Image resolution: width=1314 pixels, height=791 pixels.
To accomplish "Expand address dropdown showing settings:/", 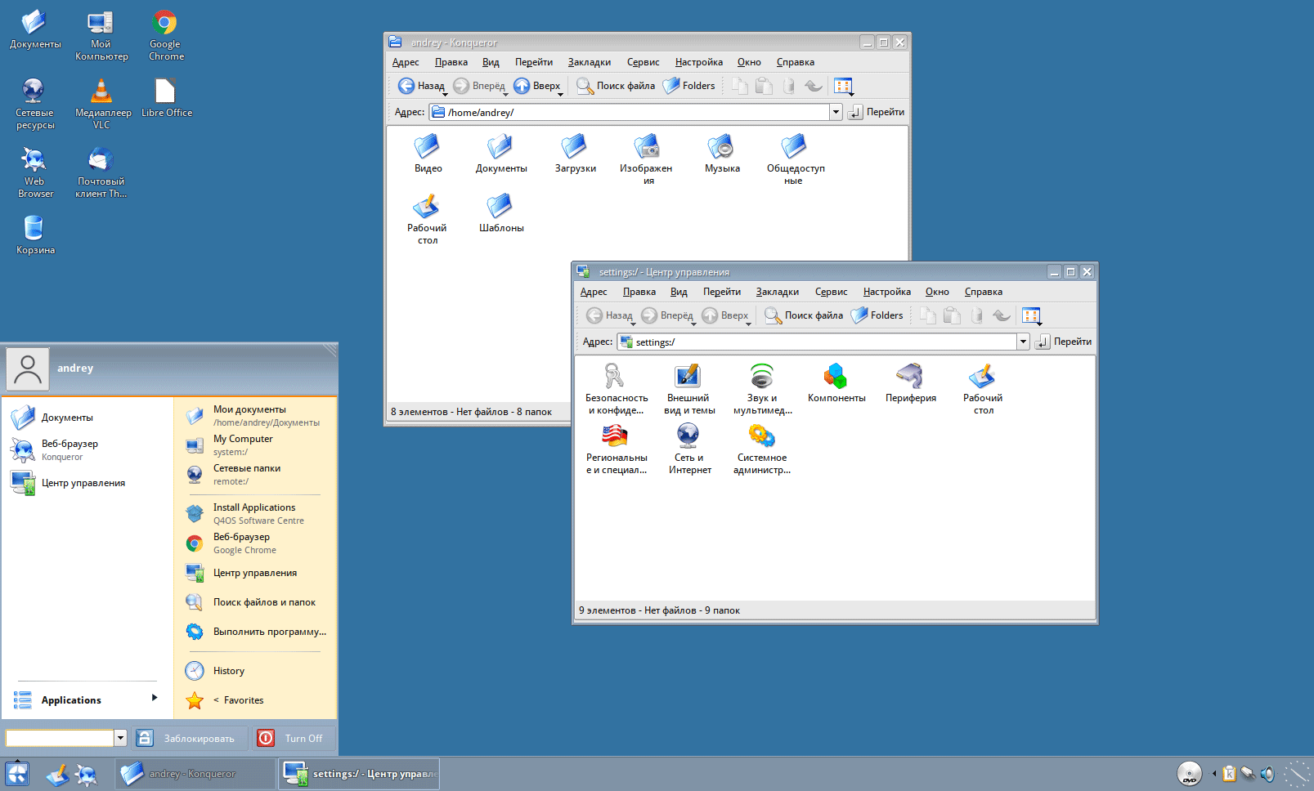I will click(1023, 342).
